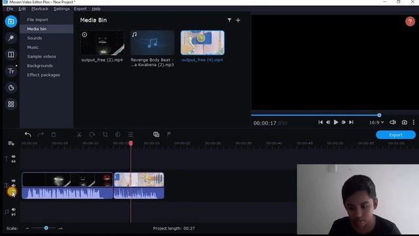419x236 pixels.
Task: Click the Add track icon
Action: (11, 144)
